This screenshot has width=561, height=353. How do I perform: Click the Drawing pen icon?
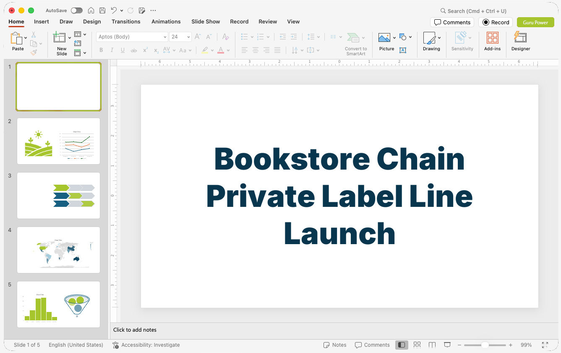(x=429, y=38)
